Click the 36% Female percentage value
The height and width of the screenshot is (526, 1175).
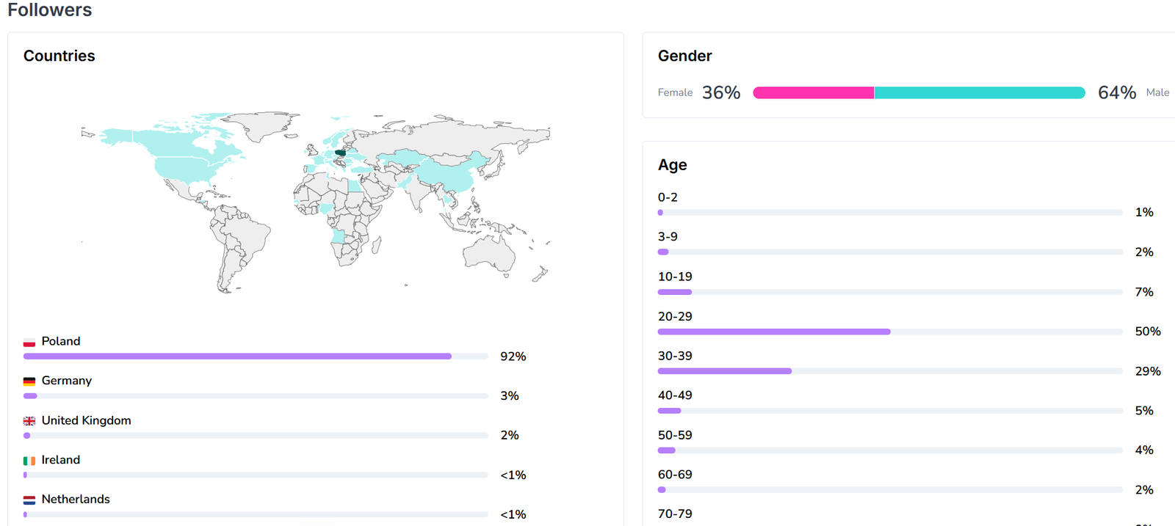coord(721,92)
